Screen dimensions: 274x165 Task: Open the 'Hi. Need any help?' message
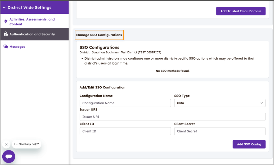[x=26, y=144]
